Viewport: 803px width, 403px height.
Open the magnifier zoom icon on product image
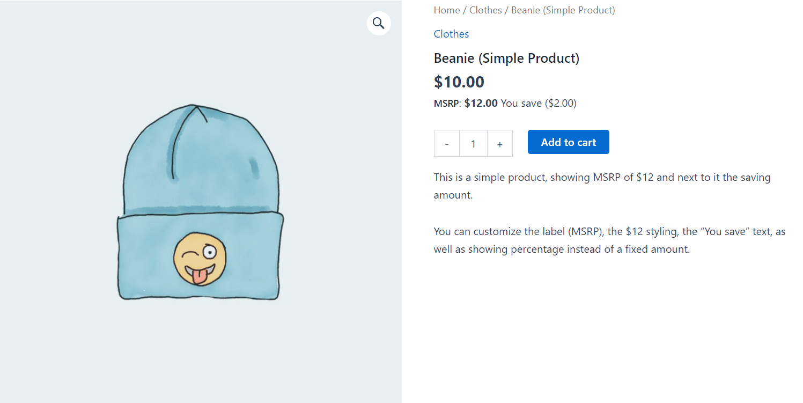coord(379,23)
